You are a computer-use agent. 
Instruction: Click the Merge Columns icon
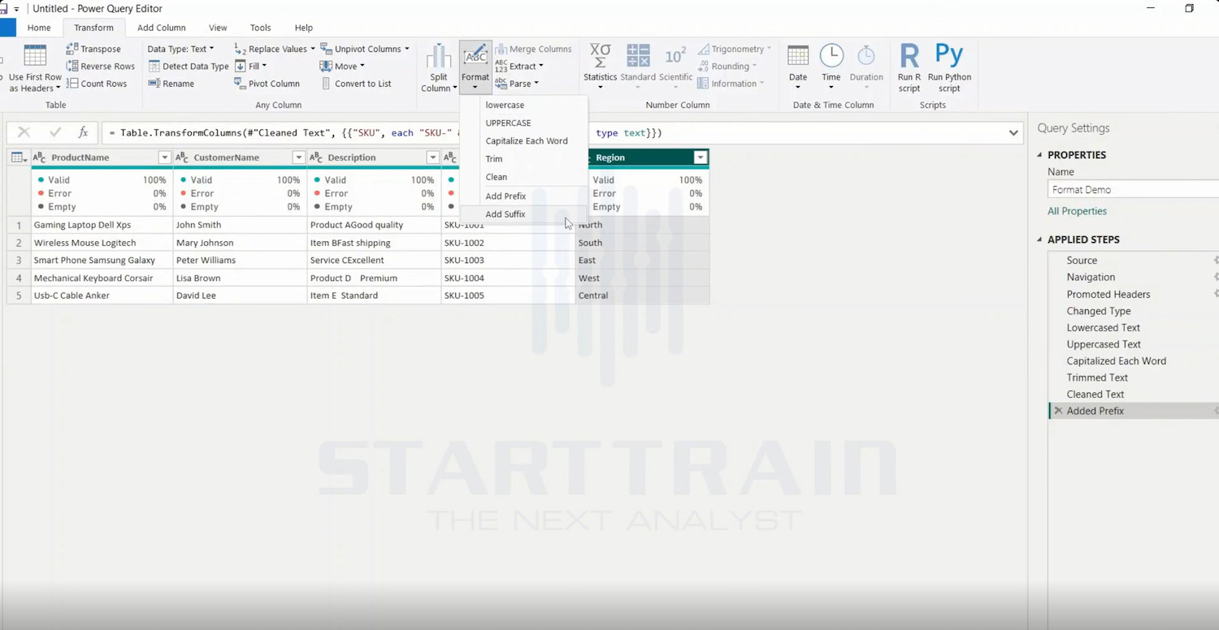point(501,49)
